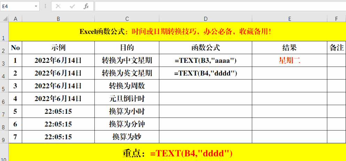The height and width of the screenshot is (161, 346).
Task: Open Insert Function fx icon
Action: (x=86, y=6)
